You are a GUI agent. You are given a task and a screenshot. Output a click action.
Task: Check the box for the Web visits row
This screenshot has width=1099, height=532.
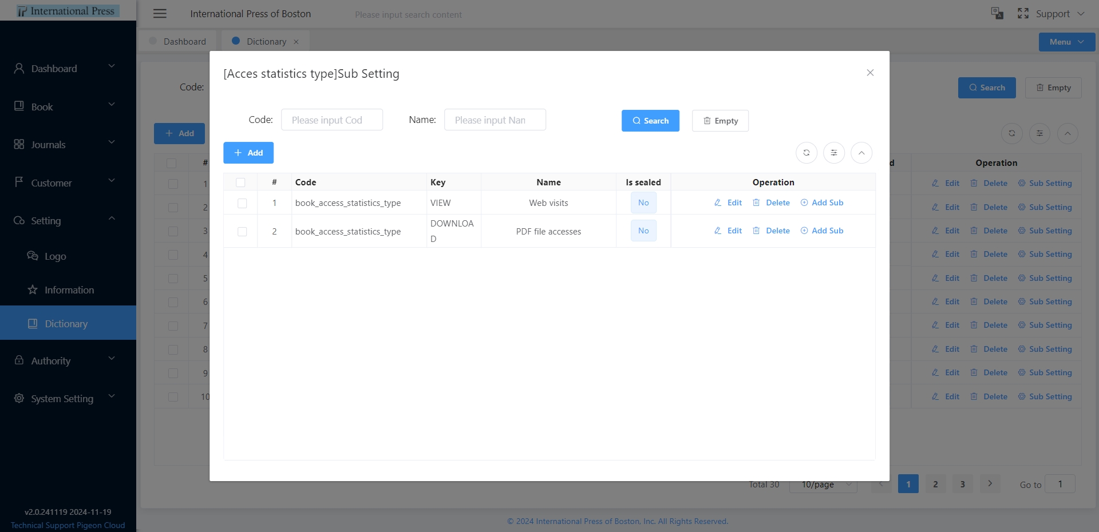[x=242, y=203]
